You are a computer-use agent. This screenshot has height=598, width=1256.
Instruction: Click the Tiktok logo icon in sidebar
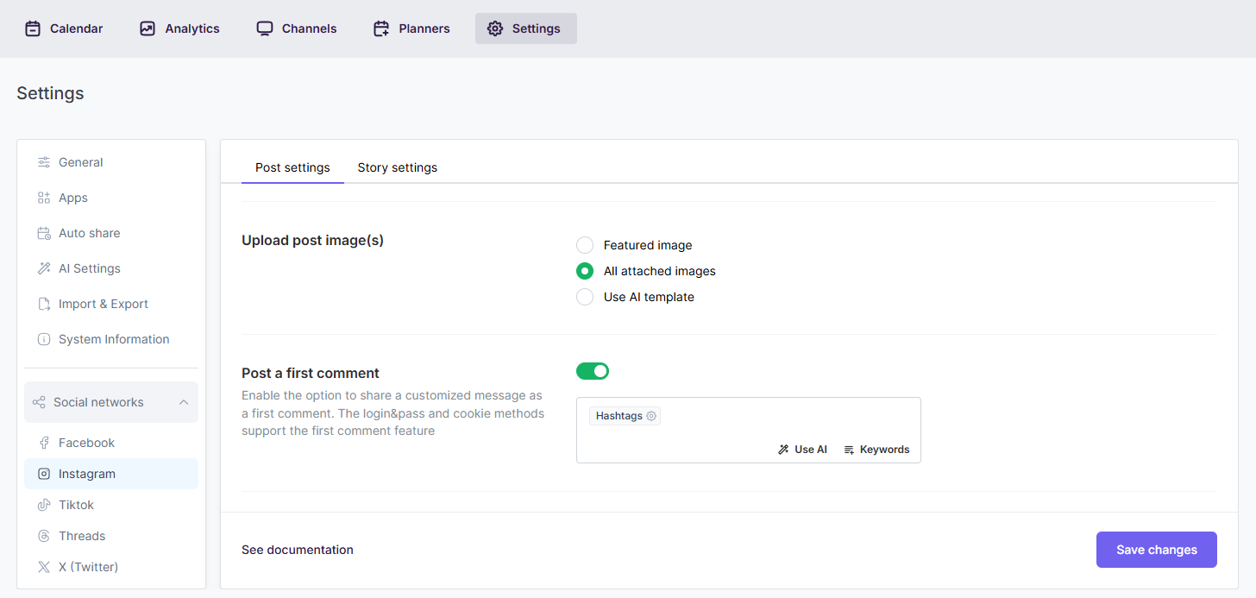pyautogui.click(x=44, y=505)
